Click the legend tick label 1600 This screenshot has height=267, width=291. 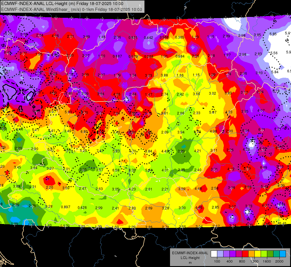(x=267, y=261)
